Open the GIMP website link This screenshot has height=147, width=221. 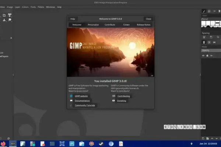[x=81, y=96]
